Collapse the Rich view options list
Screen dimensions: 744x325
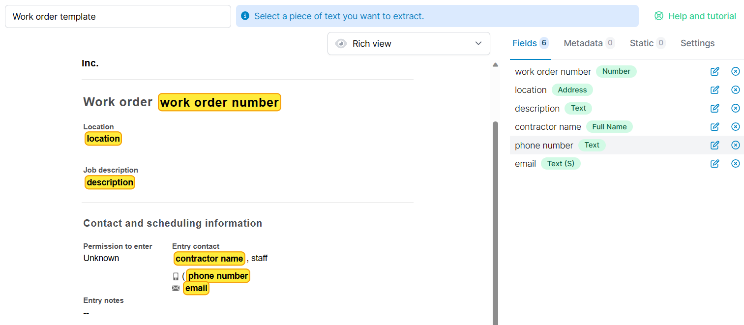pos(477,43)
